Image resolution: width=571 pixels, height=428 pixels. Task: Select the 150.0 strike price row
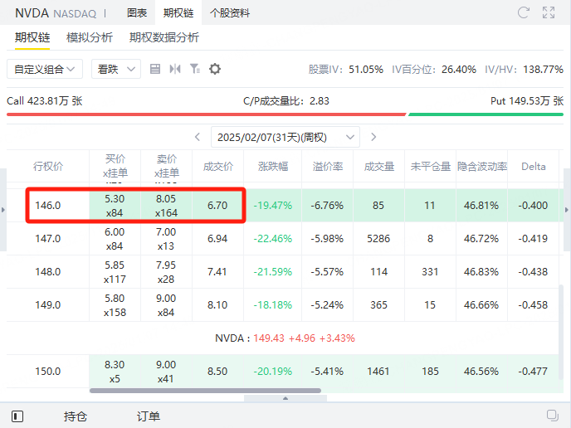pyautogui.click(x=282, y=372)
